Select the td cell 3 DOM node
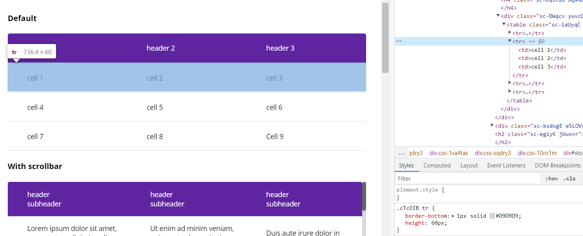 click(x=542, y=67)
